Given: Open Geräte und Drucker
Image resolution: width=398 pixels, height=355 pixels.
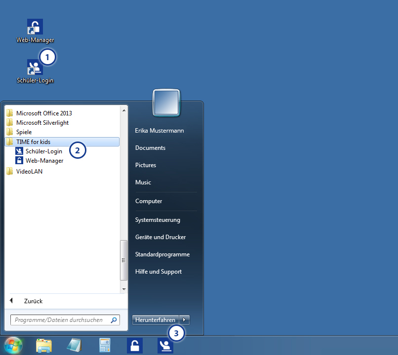Looking at the screenshot, I should tap(160, 237).
